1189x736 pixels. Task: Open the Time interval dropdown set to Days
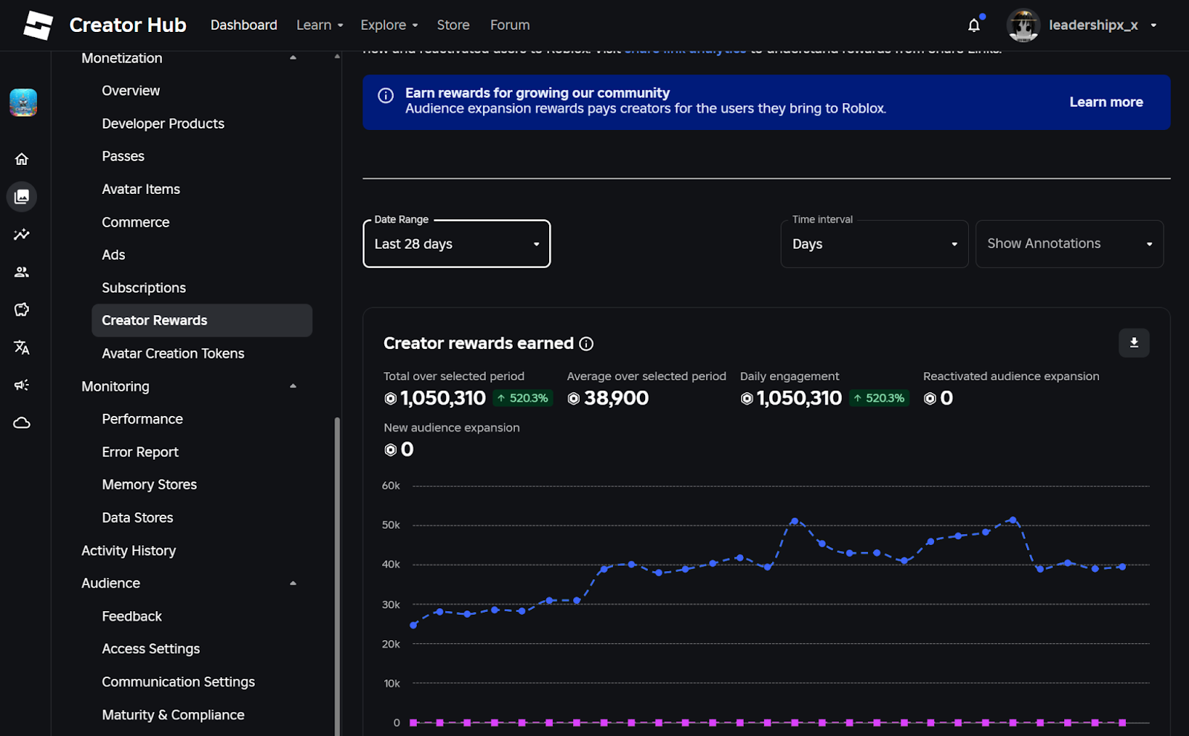(874, 244)
